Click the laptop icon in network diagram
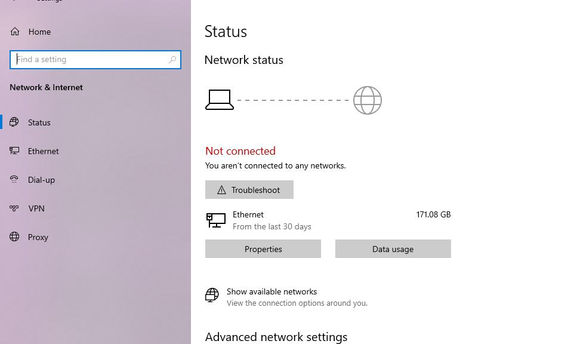The width and height of the screenshot is (577, 344). click(x=219, y=100)
